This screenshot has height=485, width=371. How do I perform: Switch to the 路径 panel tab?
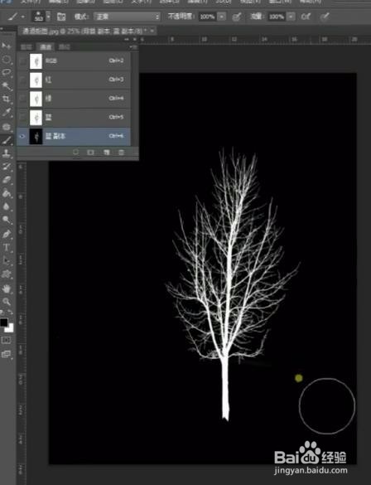point(65,47)
